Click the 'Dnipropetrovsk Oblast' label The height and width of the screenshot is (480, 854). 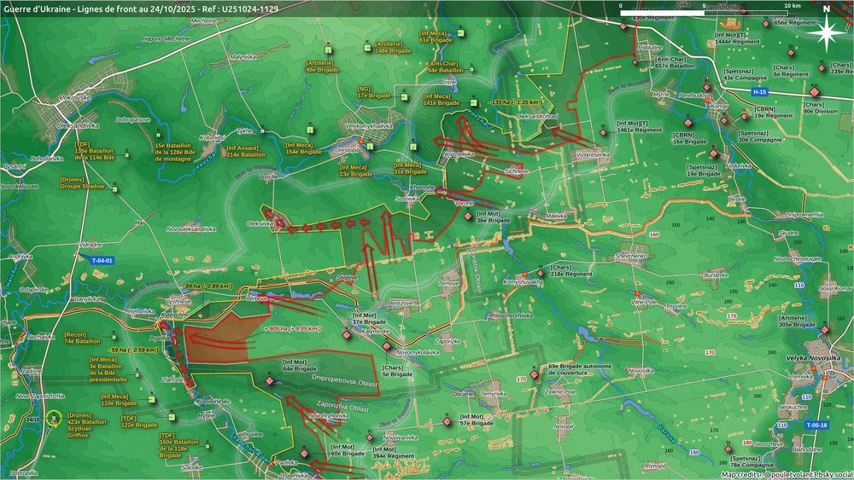344,380
